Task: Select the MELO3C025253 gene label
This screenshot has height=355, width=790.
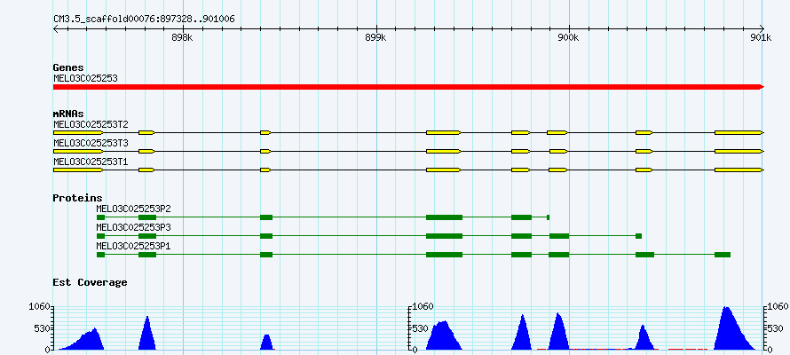Action: [x=85, y=78]
